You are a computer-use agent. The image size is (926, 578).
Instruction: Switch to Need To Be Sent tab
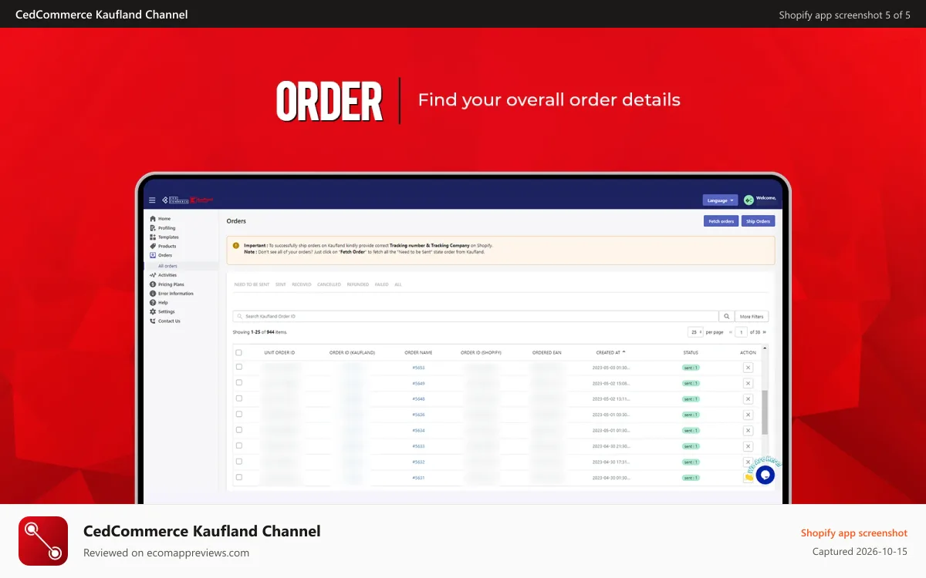pos(252,284)
